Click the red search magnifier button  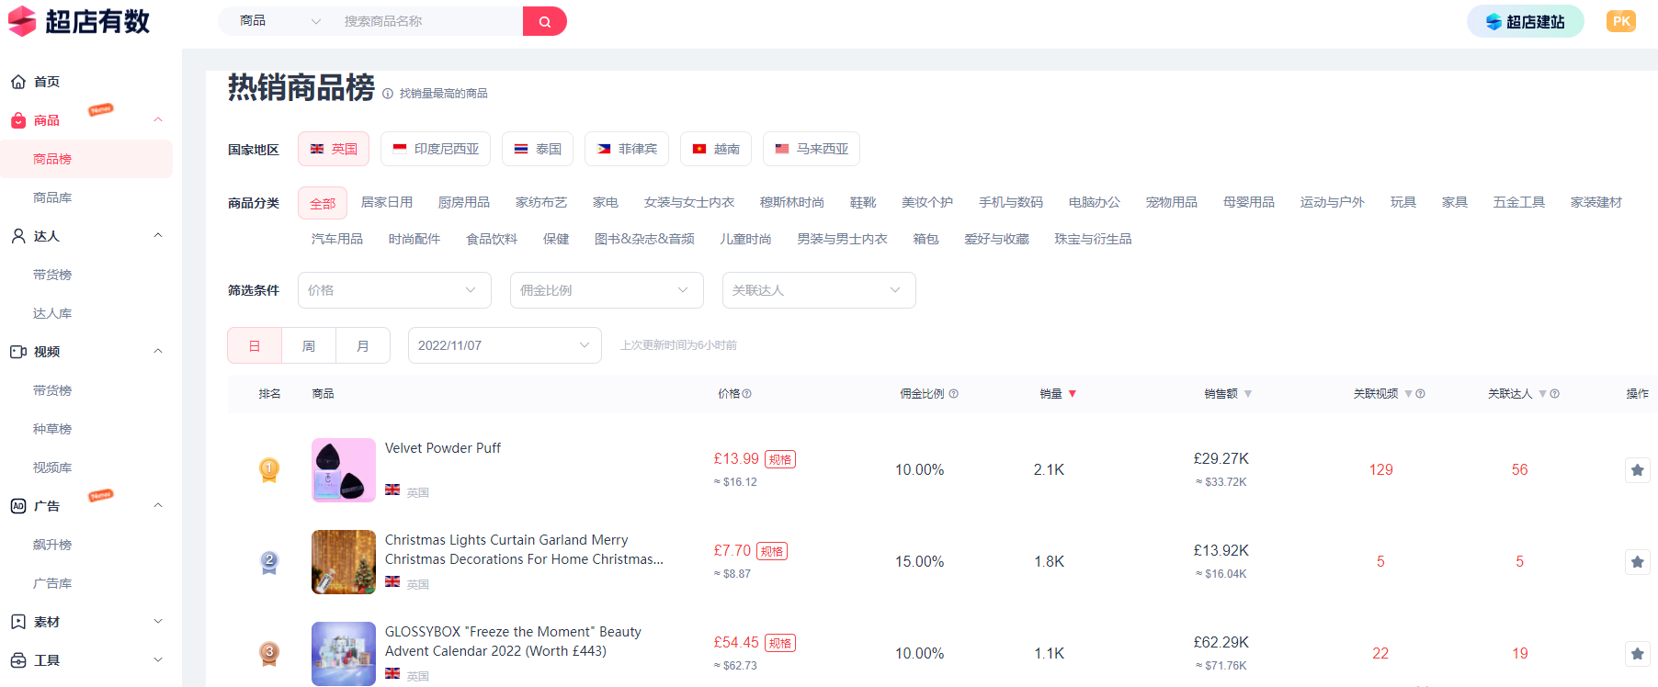pos(544,21)
